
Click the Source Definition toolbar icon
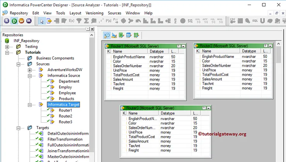[49, 21]
